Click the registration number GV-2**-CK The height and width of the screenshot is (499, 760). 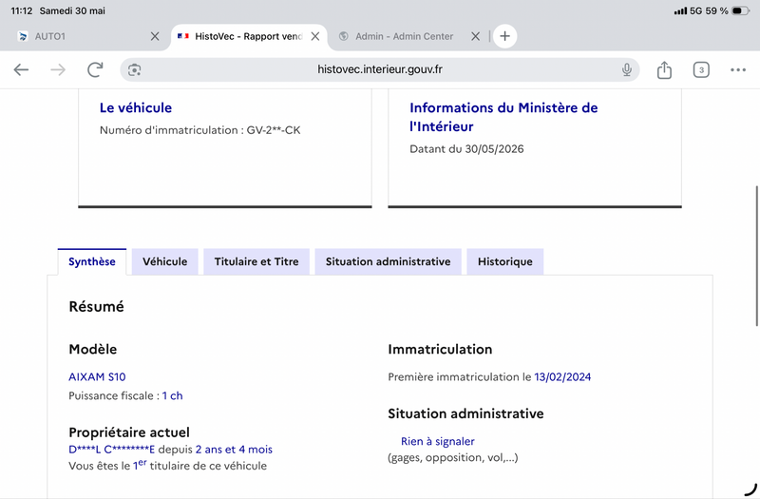coord(274,130)
